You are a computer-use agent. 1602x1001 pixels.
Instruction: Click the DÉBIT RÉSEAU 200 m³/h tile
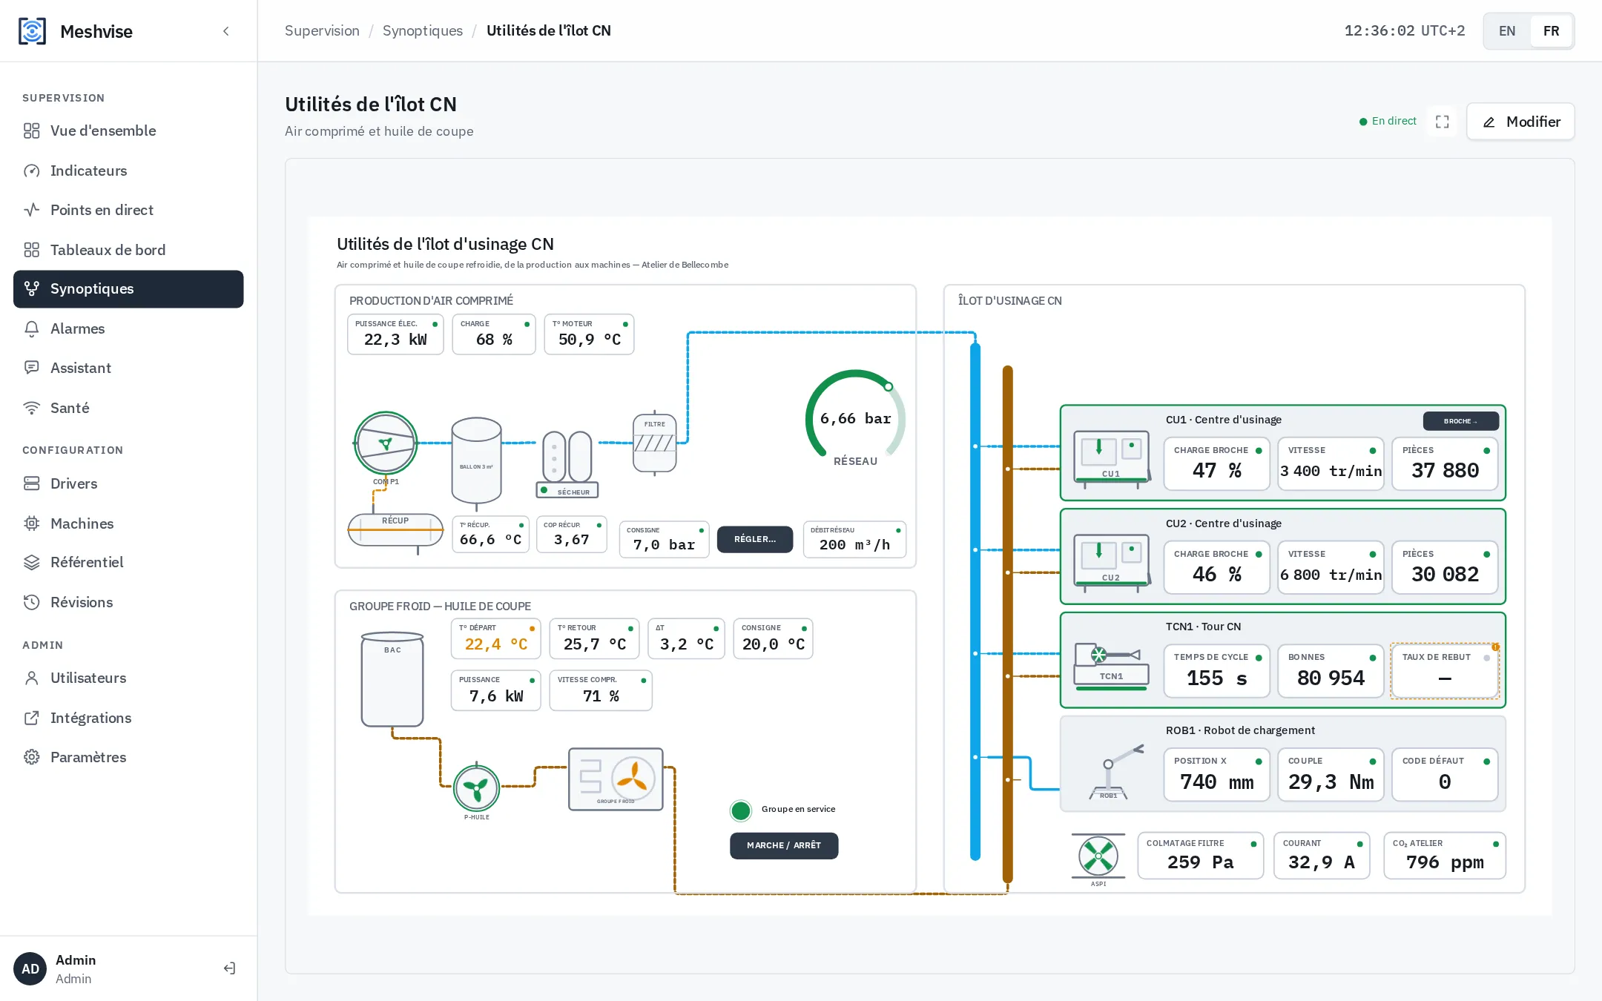pyautogui.click(x=854, y=539)
